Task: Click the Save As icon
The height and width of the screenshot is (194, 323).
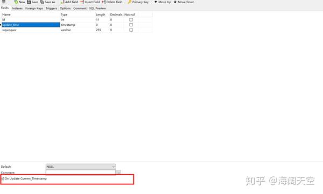Action: pyautogui.click(x=42, y=2)
